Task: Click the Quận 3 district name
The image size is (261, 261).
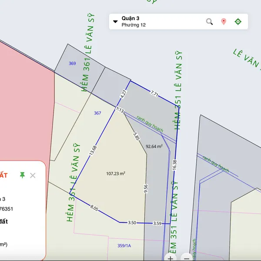Action: (x=130, y=18)
